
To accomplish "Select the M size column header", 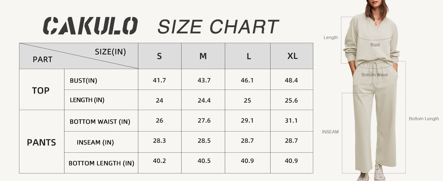I will click(203, 56).
